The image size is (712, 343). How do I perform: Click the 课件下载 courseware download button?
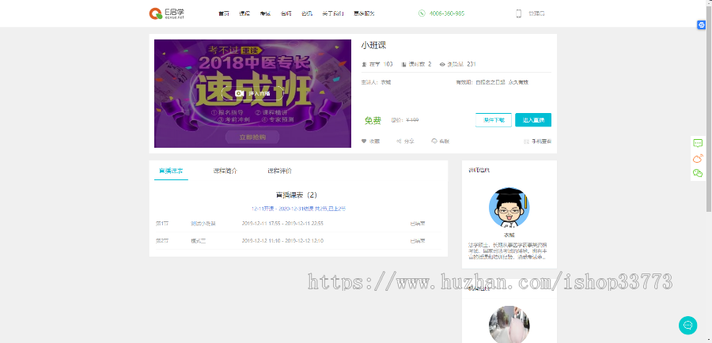[x=494, y=120]
